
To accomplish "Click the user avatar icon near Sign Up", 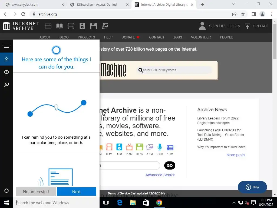I will point(202,26).
